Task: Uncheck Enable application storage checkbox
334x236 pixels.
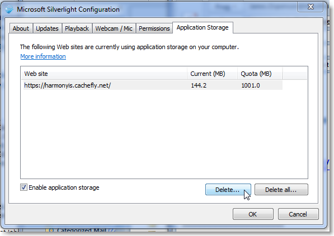Action: 23,187
